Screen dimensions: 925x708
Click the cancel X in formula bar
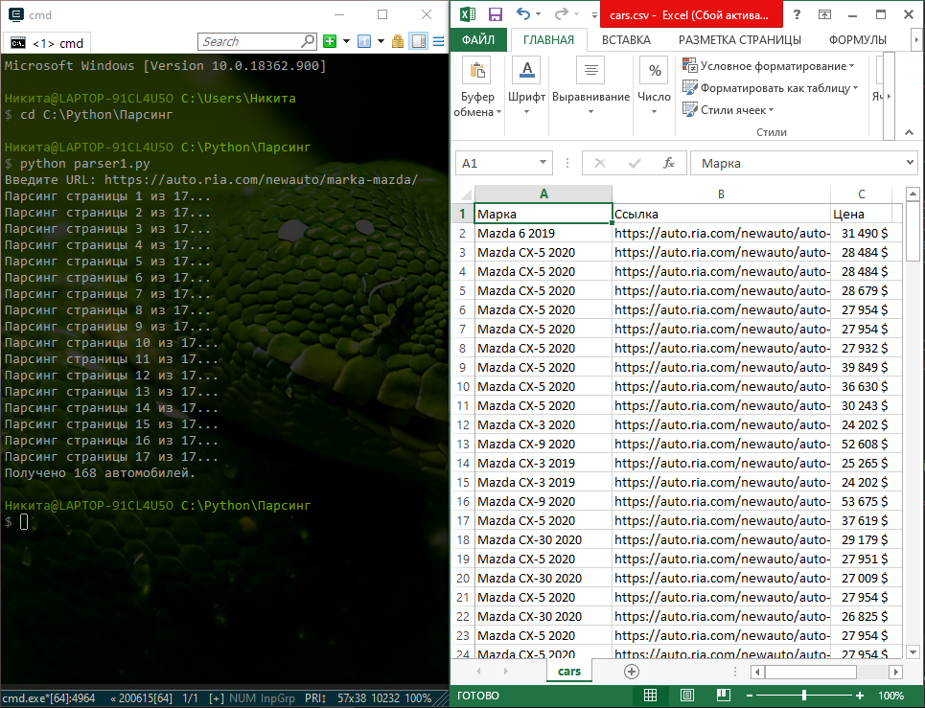point(600,163)
